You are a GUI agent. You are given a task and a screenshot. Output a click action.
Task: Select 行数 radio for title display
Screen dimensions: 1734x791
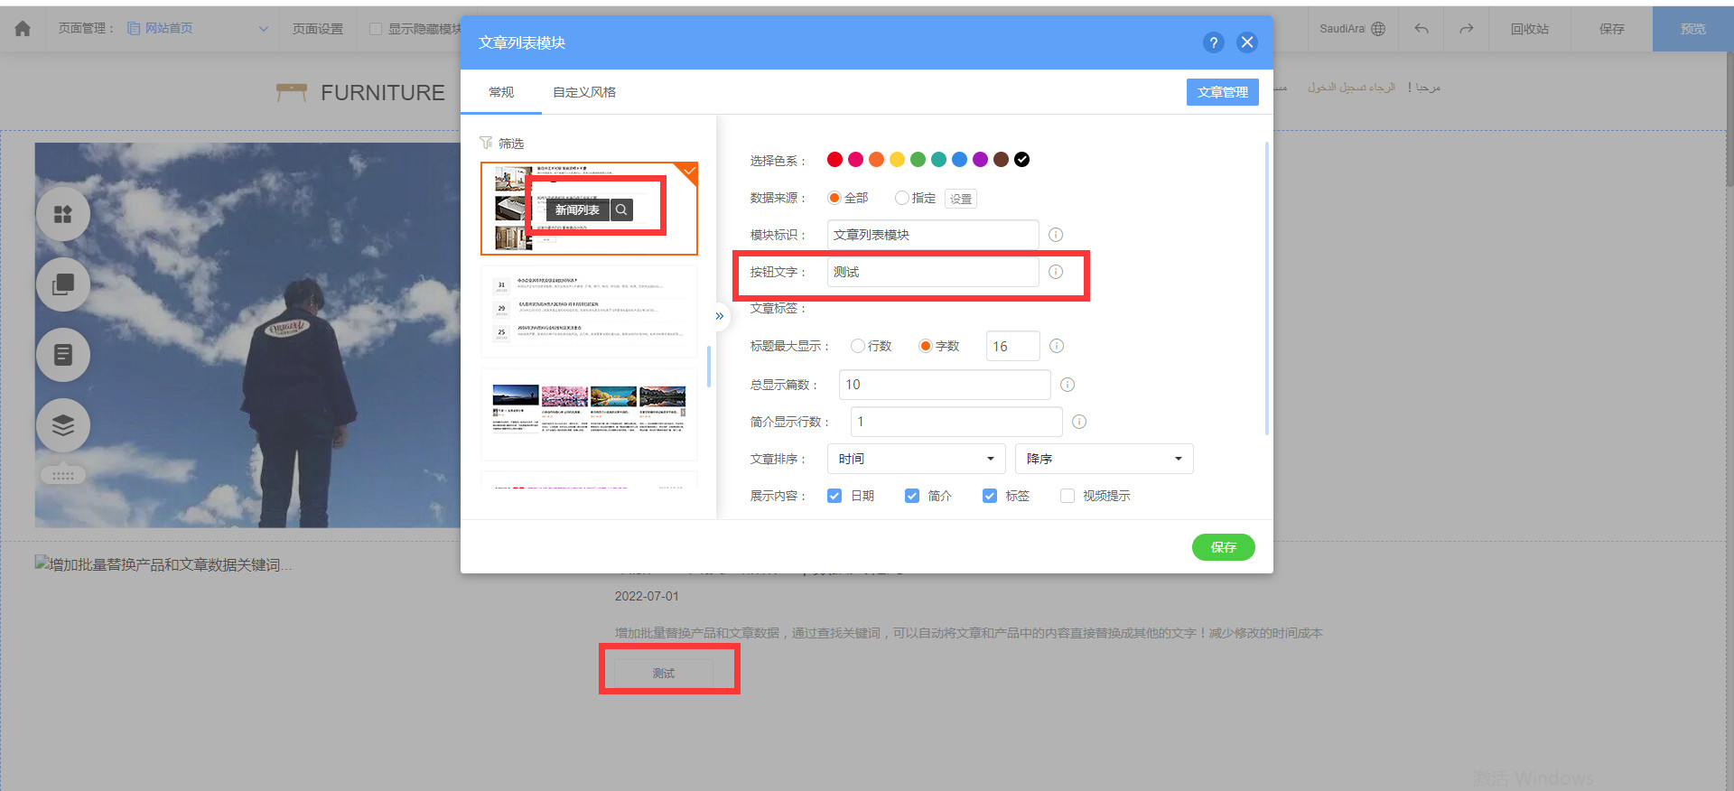(x=858, y=346)
